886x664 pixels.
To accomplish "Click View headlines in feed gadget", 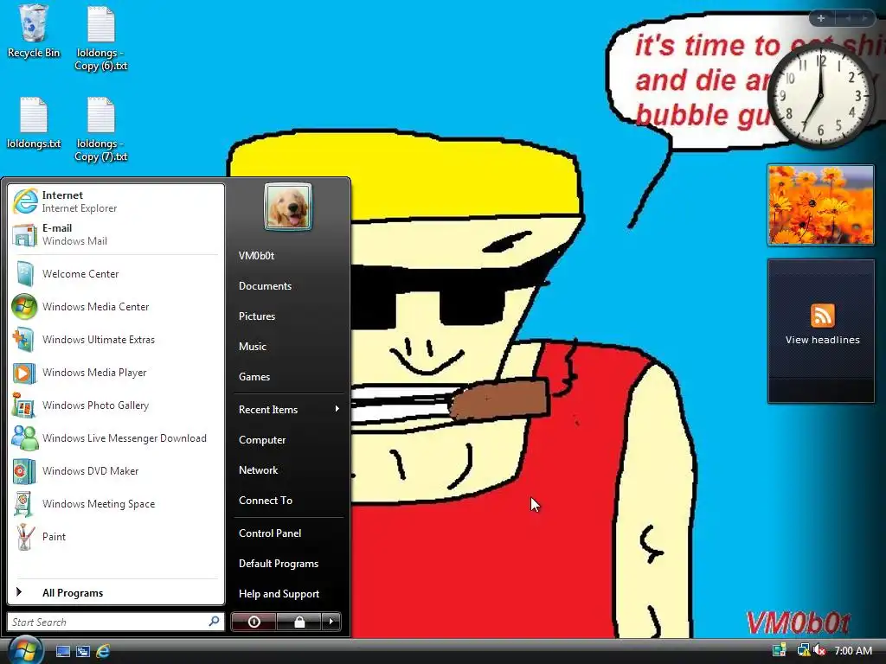I will click(x=822, y=340).
